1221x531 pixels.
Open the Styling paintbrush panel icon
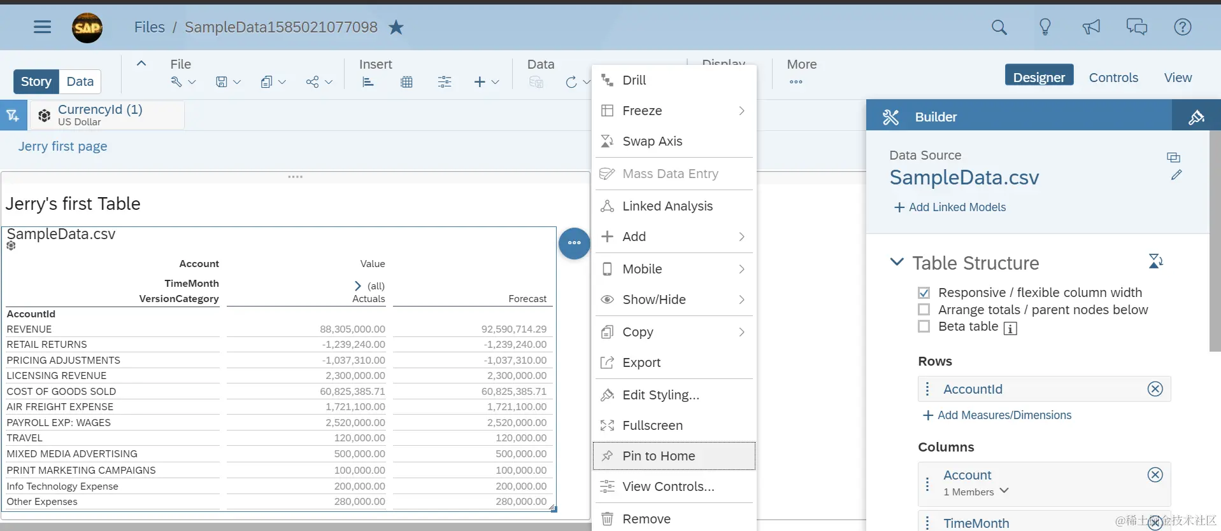[1196, 116]
